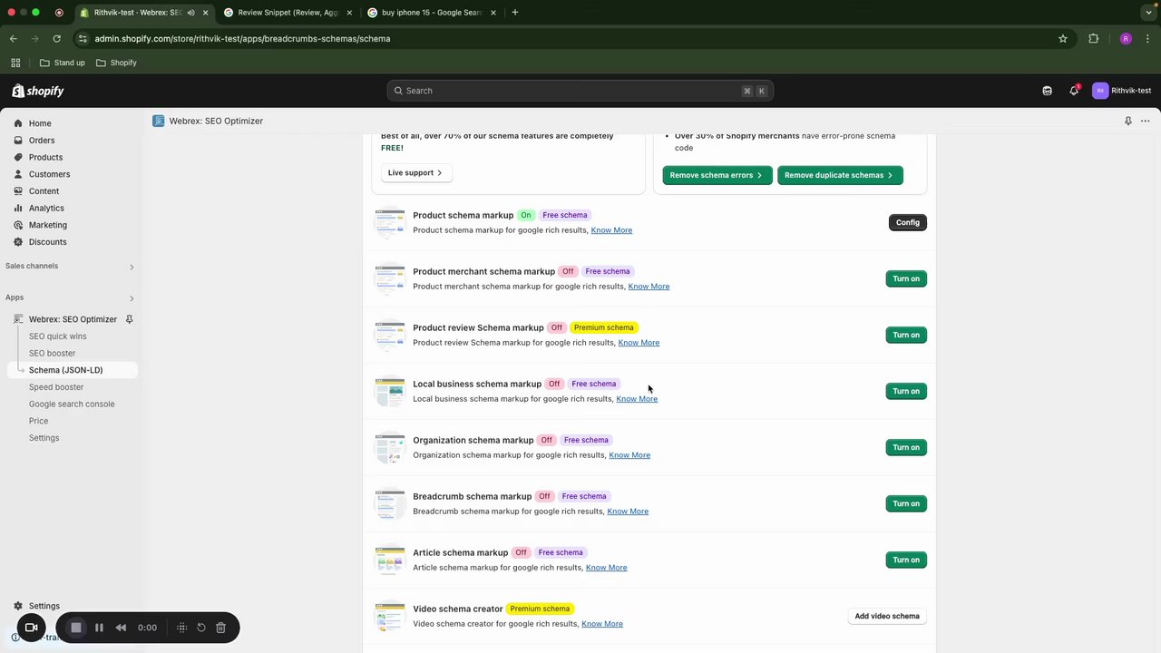Click Remove schema errors button

point(717,175)
